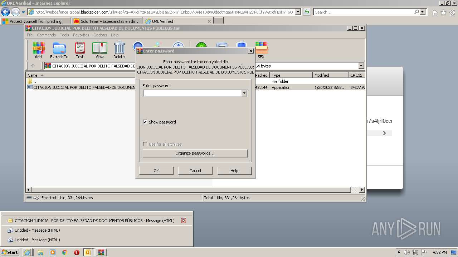Click Internet Explorer back arrow button
This screenshot has width=458, height=257.
(5, 12)
